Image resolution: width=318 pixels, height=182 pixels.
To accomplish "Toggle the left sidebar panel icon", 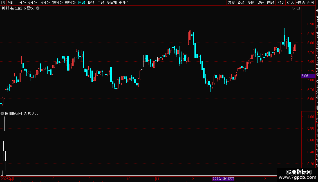I will pos(3,3).
